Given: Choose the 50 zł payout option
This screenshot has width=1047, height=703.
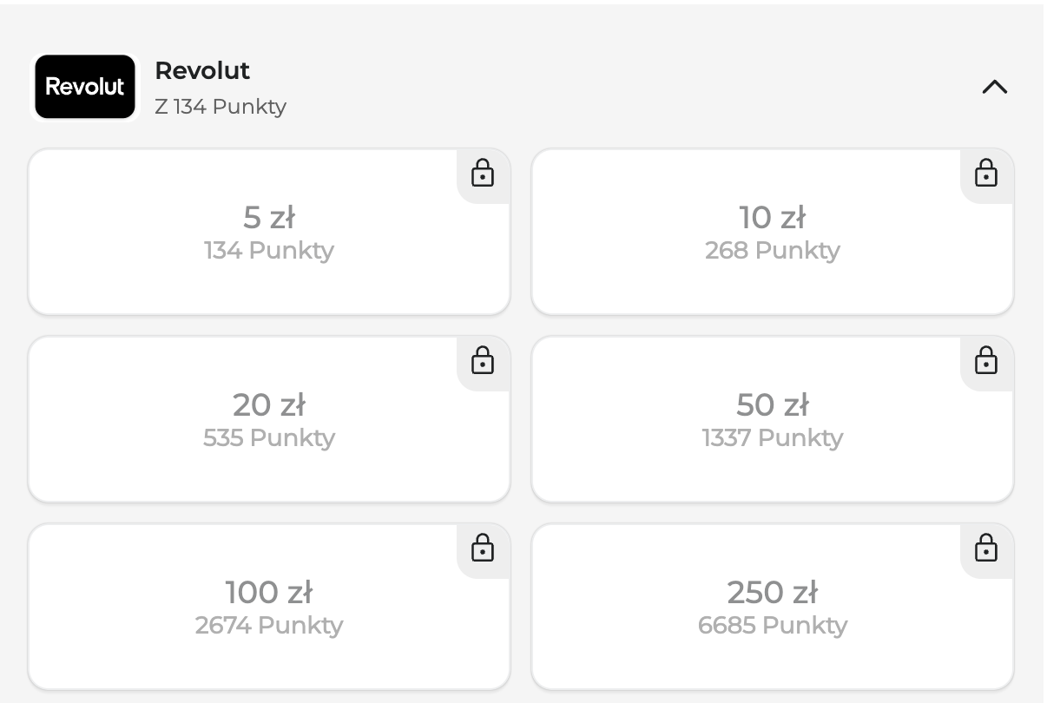Looking at the screenshot, I should (772, 419).
